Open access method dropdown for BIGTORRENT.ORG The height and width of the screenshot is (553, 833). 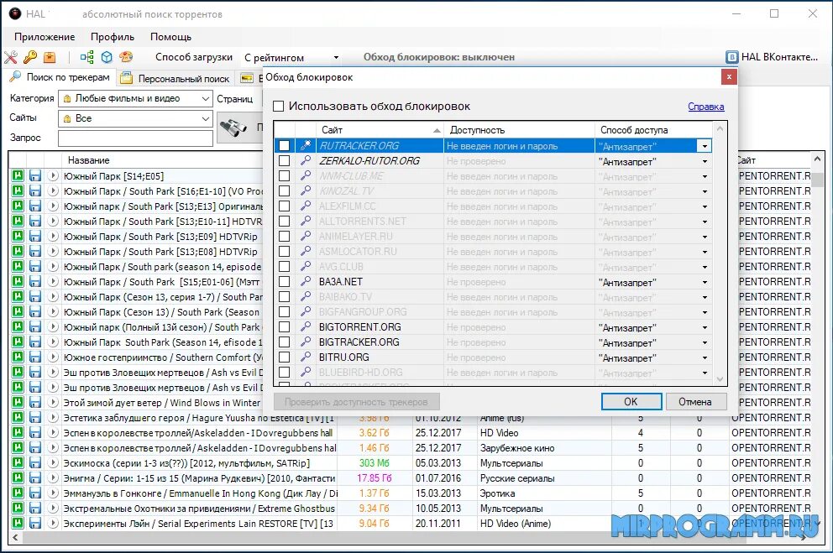click(705, 327)
